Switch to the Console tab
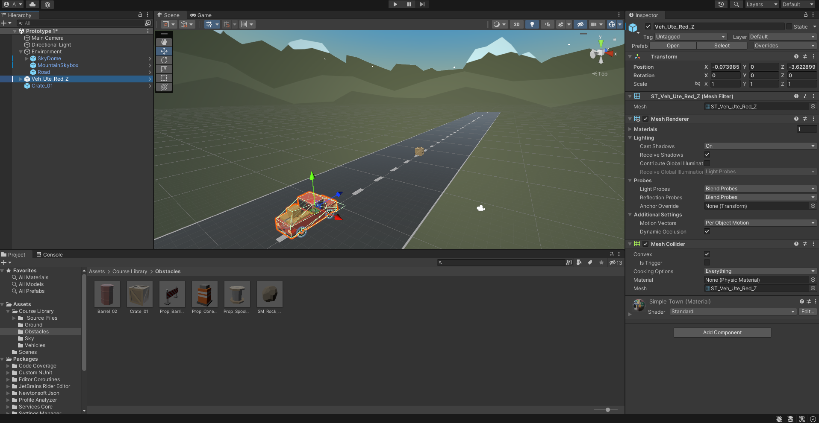Image resolution: width=819 pixels, height=423 pixels. tap(49, 254)
